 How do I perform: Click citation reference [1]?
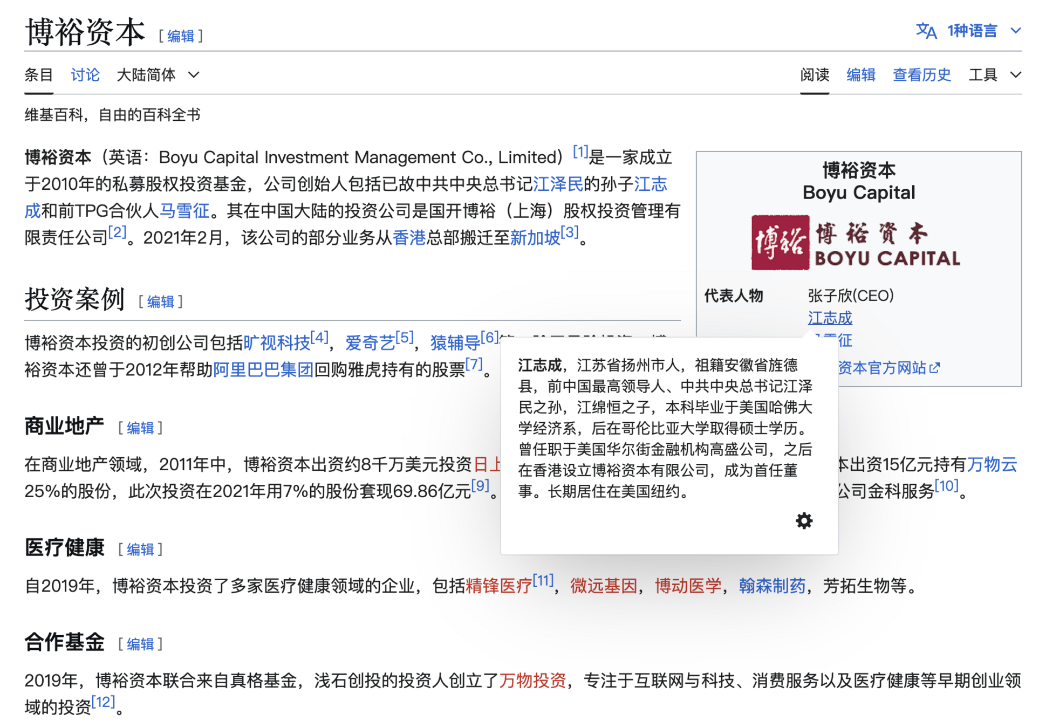(579, 152)
